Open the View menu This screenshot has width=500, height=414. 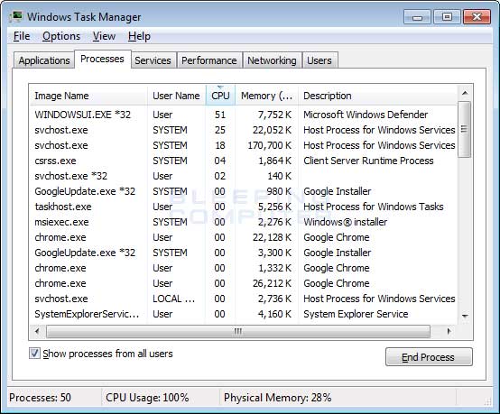tap(104, 36)
